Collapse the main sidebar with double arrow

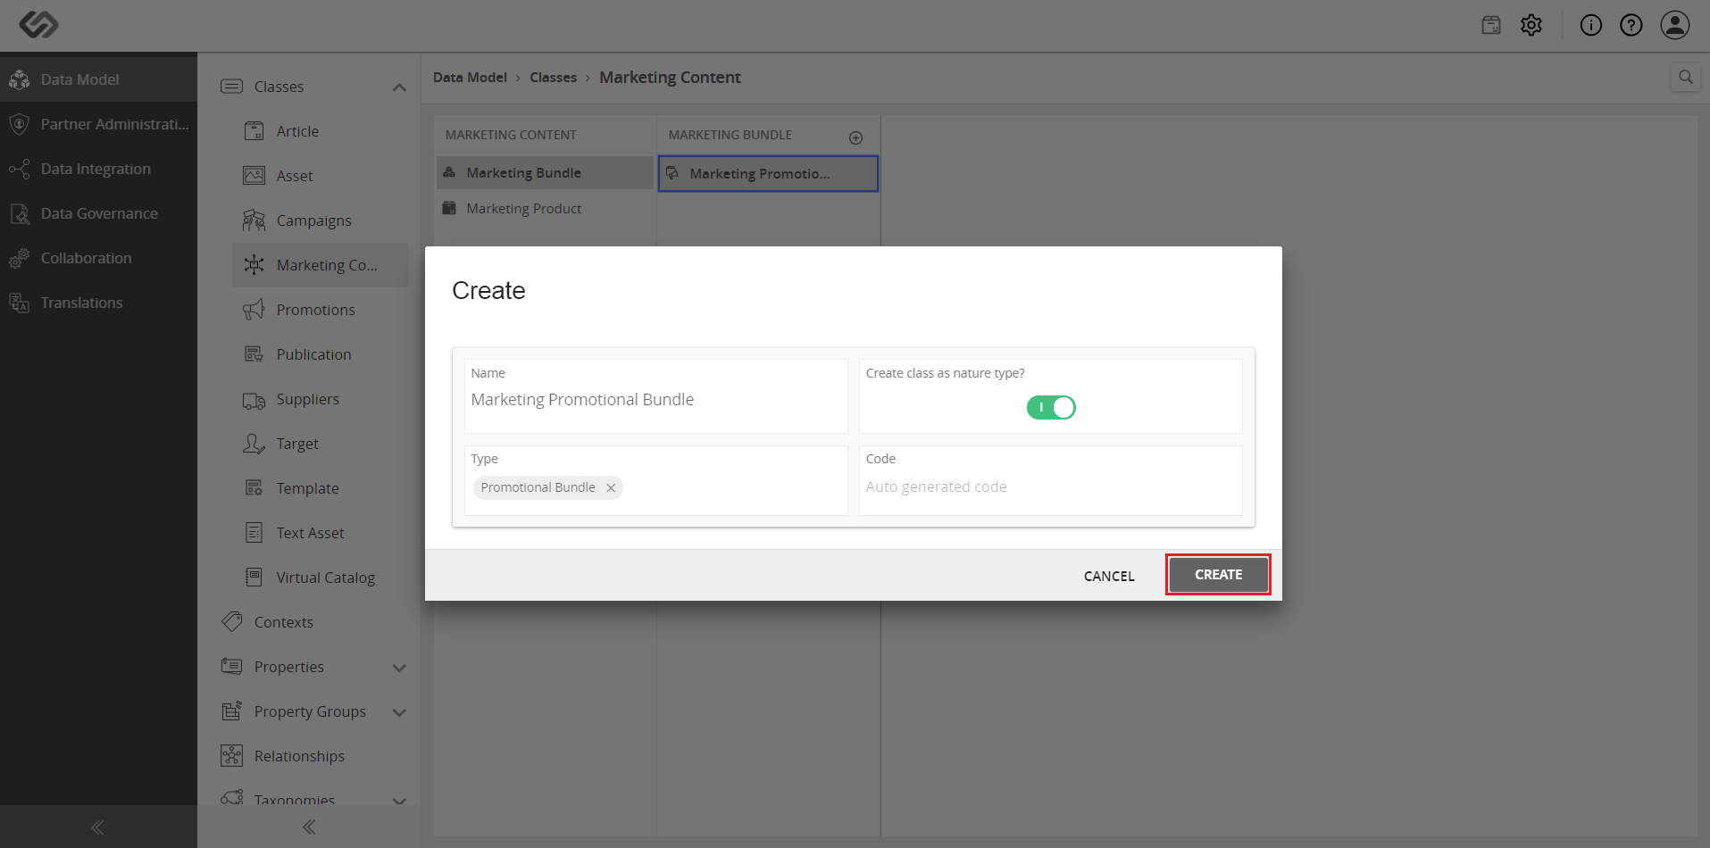(97, 827)
